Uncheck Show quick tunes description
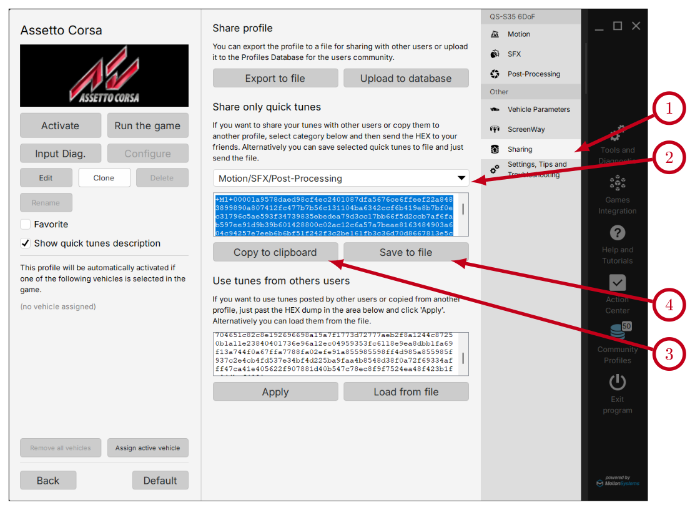 click(x=26, y=243)
